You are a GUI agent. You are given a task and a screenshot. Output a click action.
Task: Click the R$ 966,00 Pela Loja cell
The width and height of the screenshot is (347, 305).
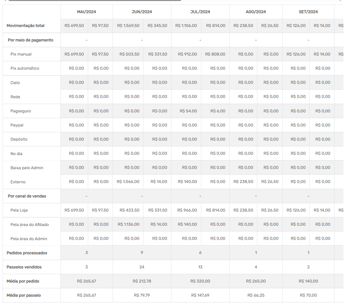click(x=187, y=210)
